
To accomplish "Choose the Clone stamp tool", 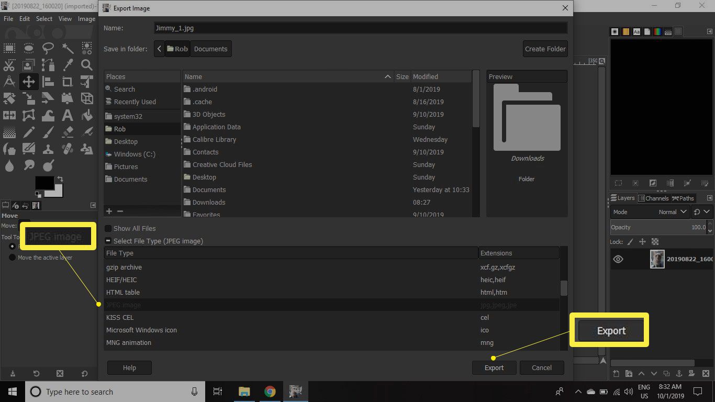I will click(48, 149).
